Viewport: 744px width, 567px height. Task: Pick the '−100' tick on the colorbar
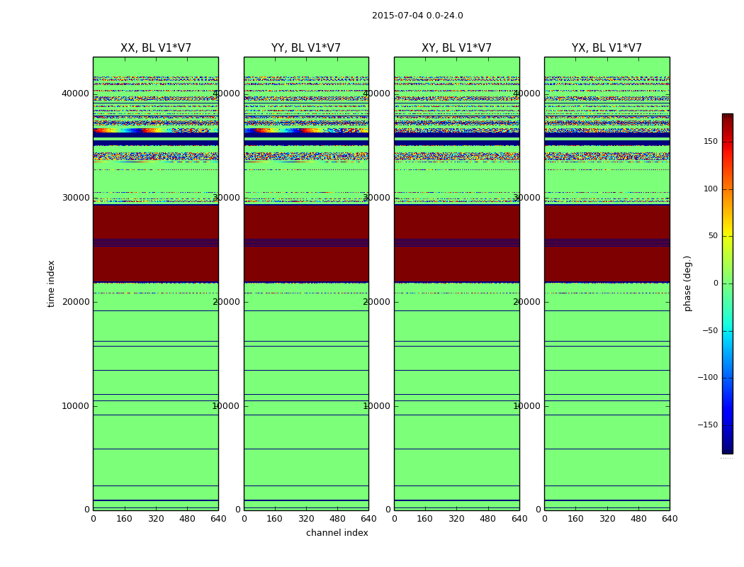(x=708, y=377)
